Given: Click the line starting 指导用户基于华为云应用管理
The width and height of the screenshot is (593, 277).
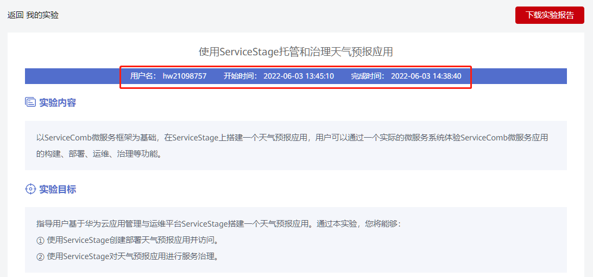Looking at the screenshot, I should 218,224.
